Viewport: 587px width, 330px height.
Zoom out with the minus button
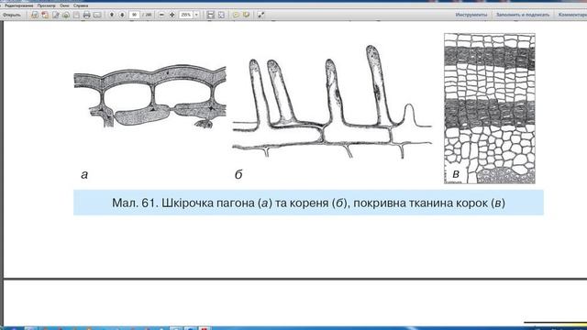tap(161, 15)
